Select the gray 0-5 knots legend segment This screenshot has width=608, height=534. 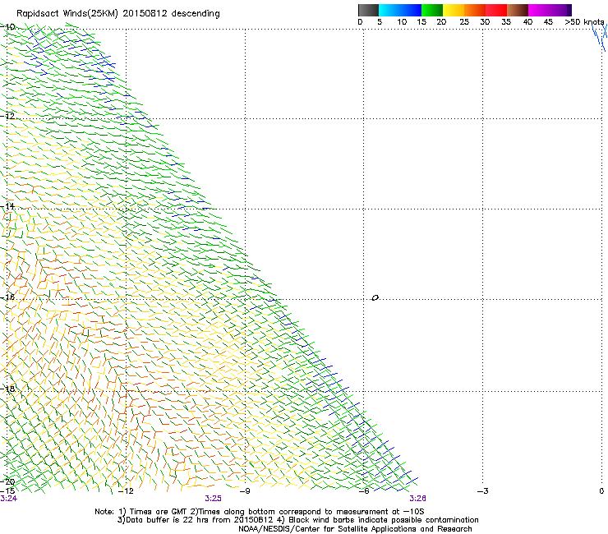tap(368, 10)
